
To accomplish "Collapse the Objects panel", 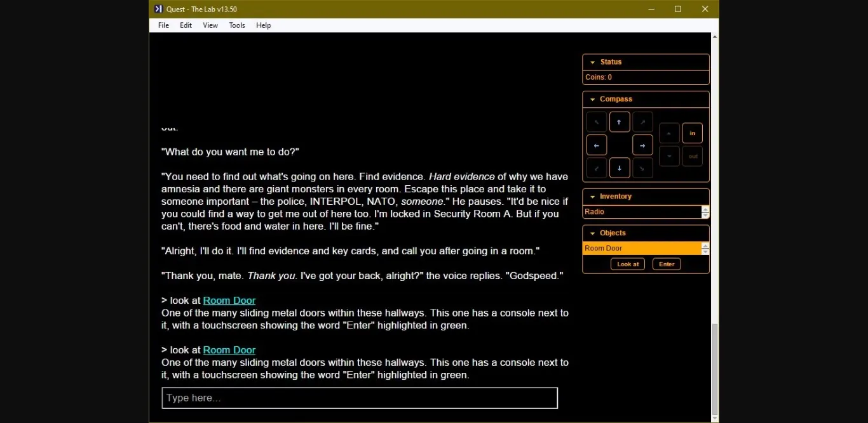I will click(593, 233).
